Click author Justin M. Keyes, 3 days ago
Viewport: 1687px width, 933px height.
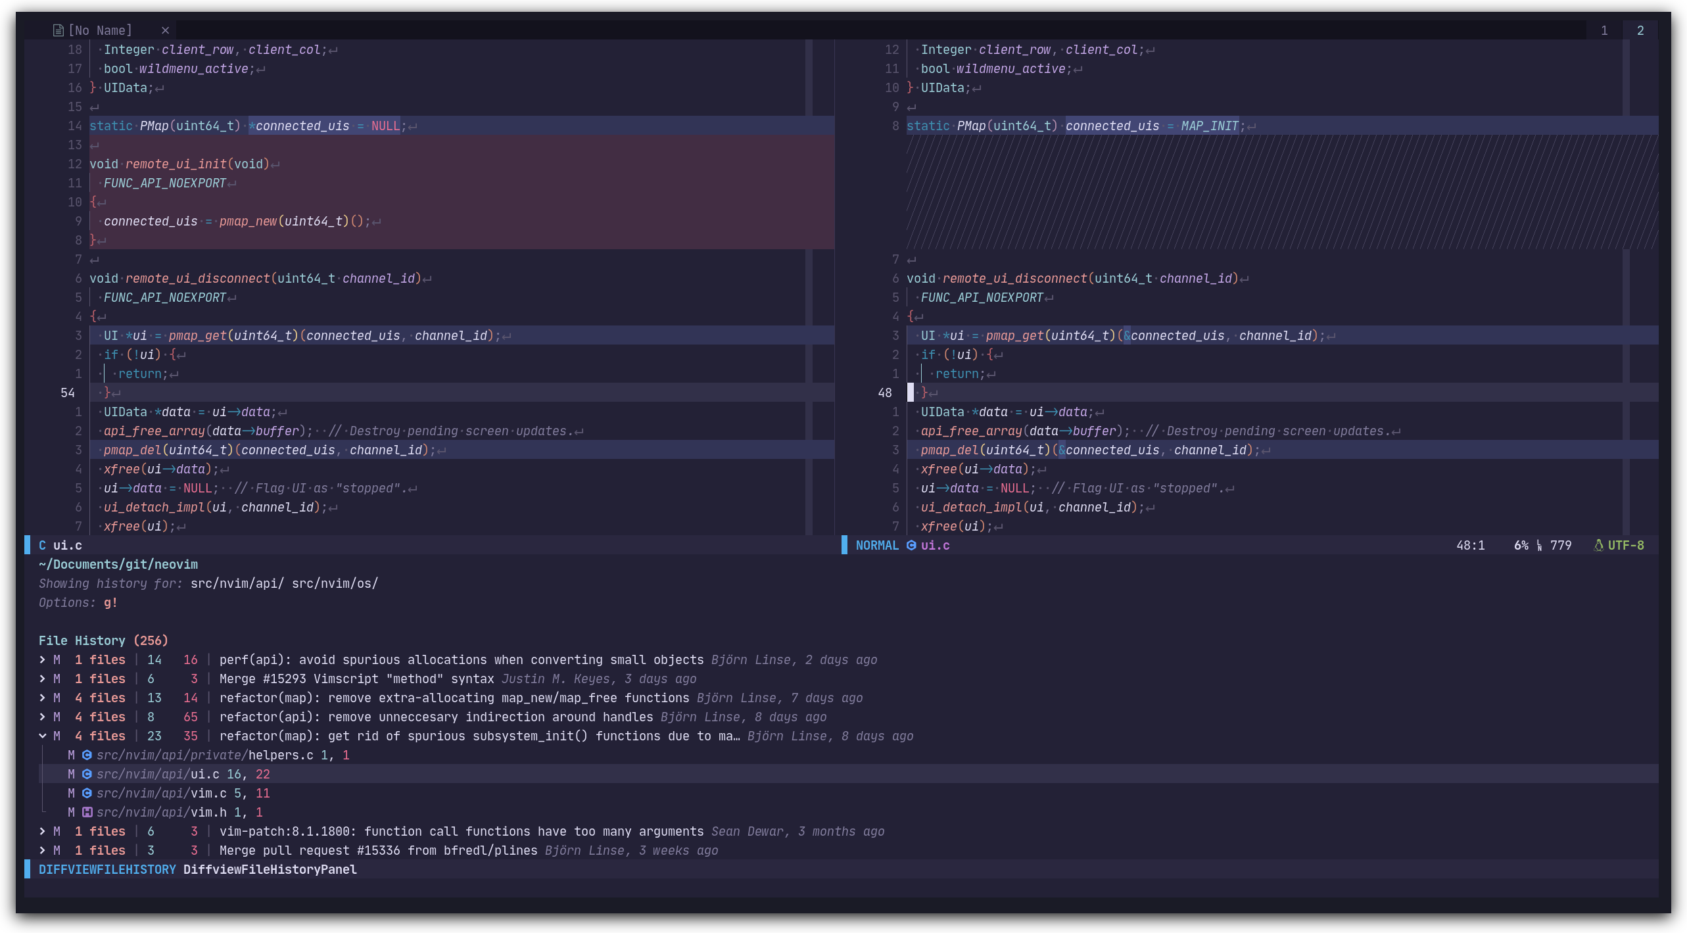[x=598, y=679]
